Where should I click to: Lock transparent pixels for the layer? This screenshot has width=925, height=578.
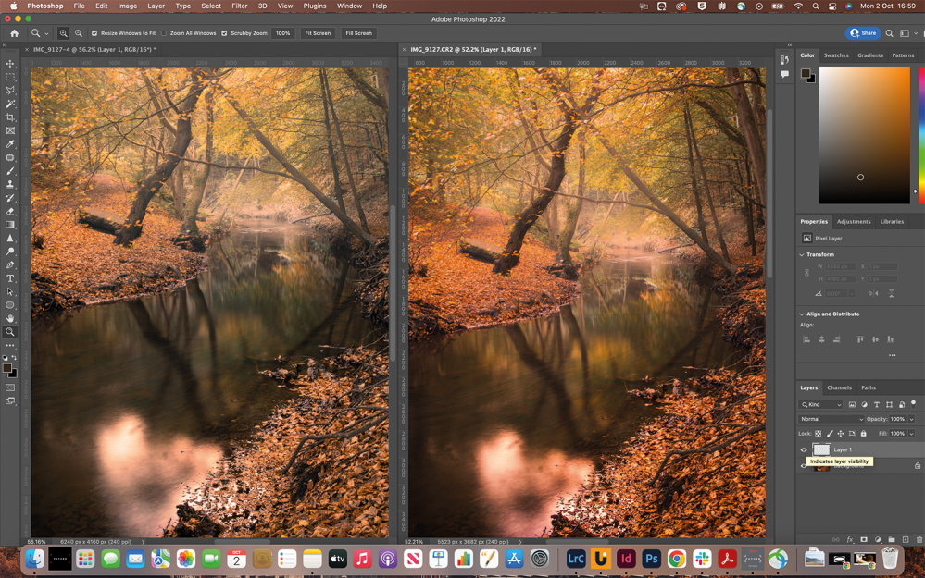click(819, 434)
